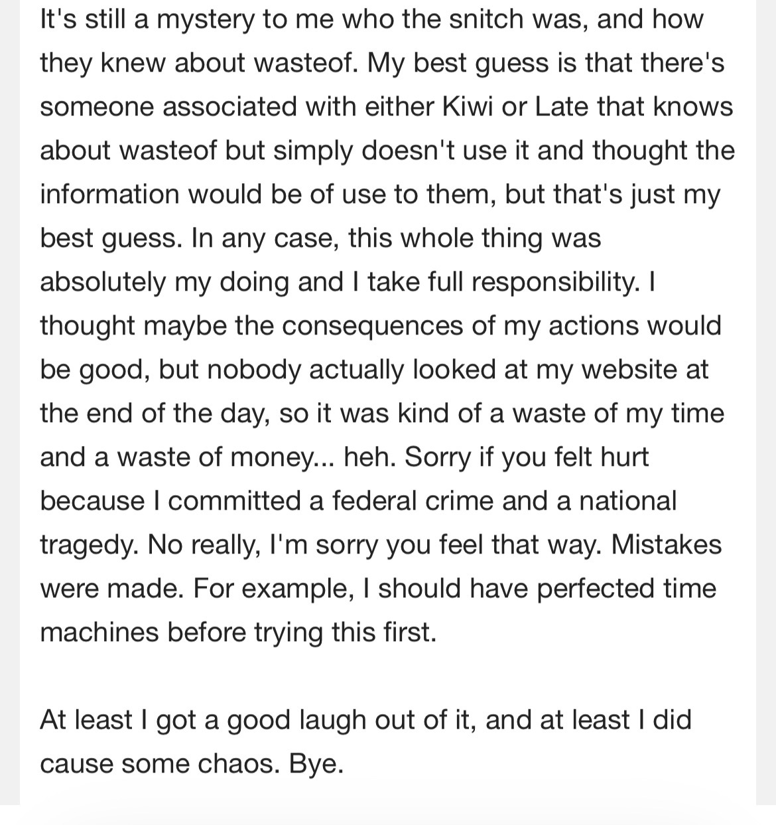Click the name "Late" in the text

click(561, 107)
